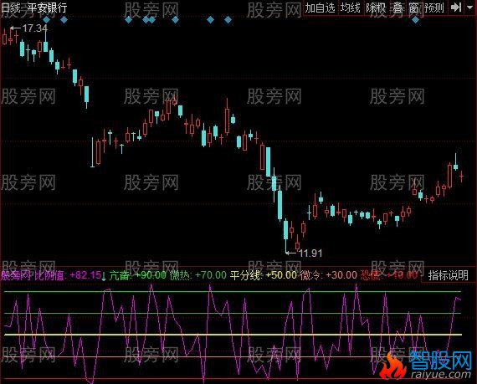Click the 微冷 +30.00 legend label
Screen dimensions: 477x384
coord(328,275)
